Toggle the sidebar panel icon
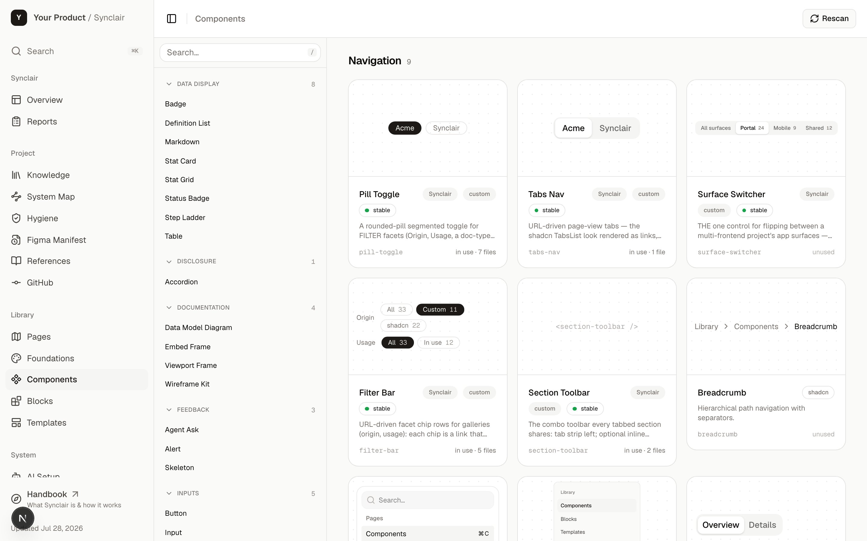Viewport: 867px width, 541px height. [x=172, y=19]
